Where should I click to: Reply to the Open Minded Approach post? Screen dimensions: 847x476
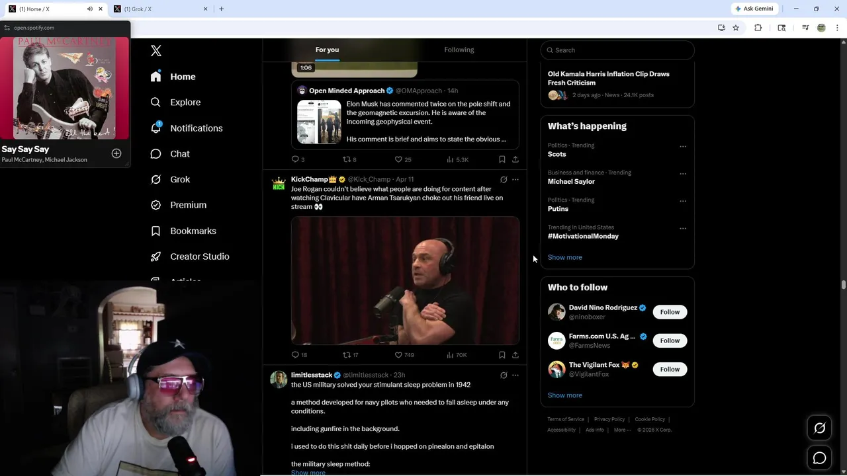tap(298, 159)
